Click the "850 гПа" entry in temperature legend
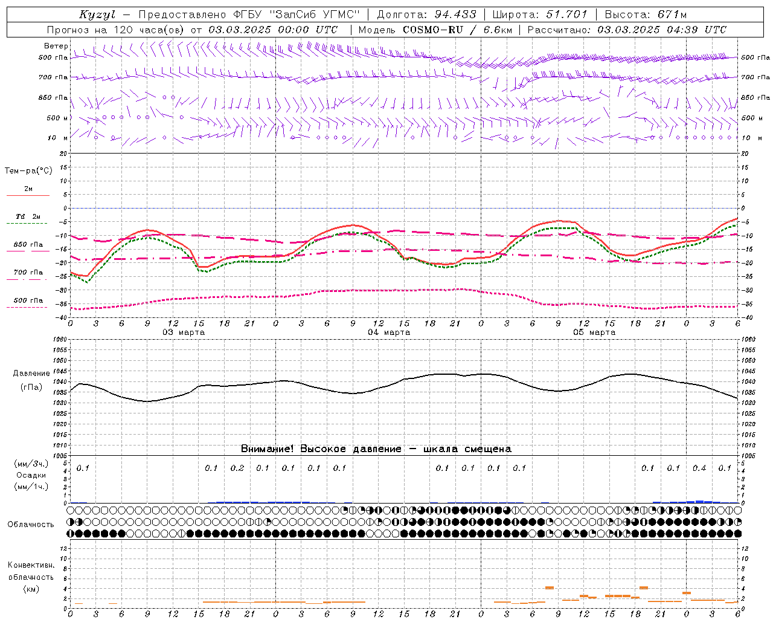Screen dimensions: 773x619 [x=28, y=245]
